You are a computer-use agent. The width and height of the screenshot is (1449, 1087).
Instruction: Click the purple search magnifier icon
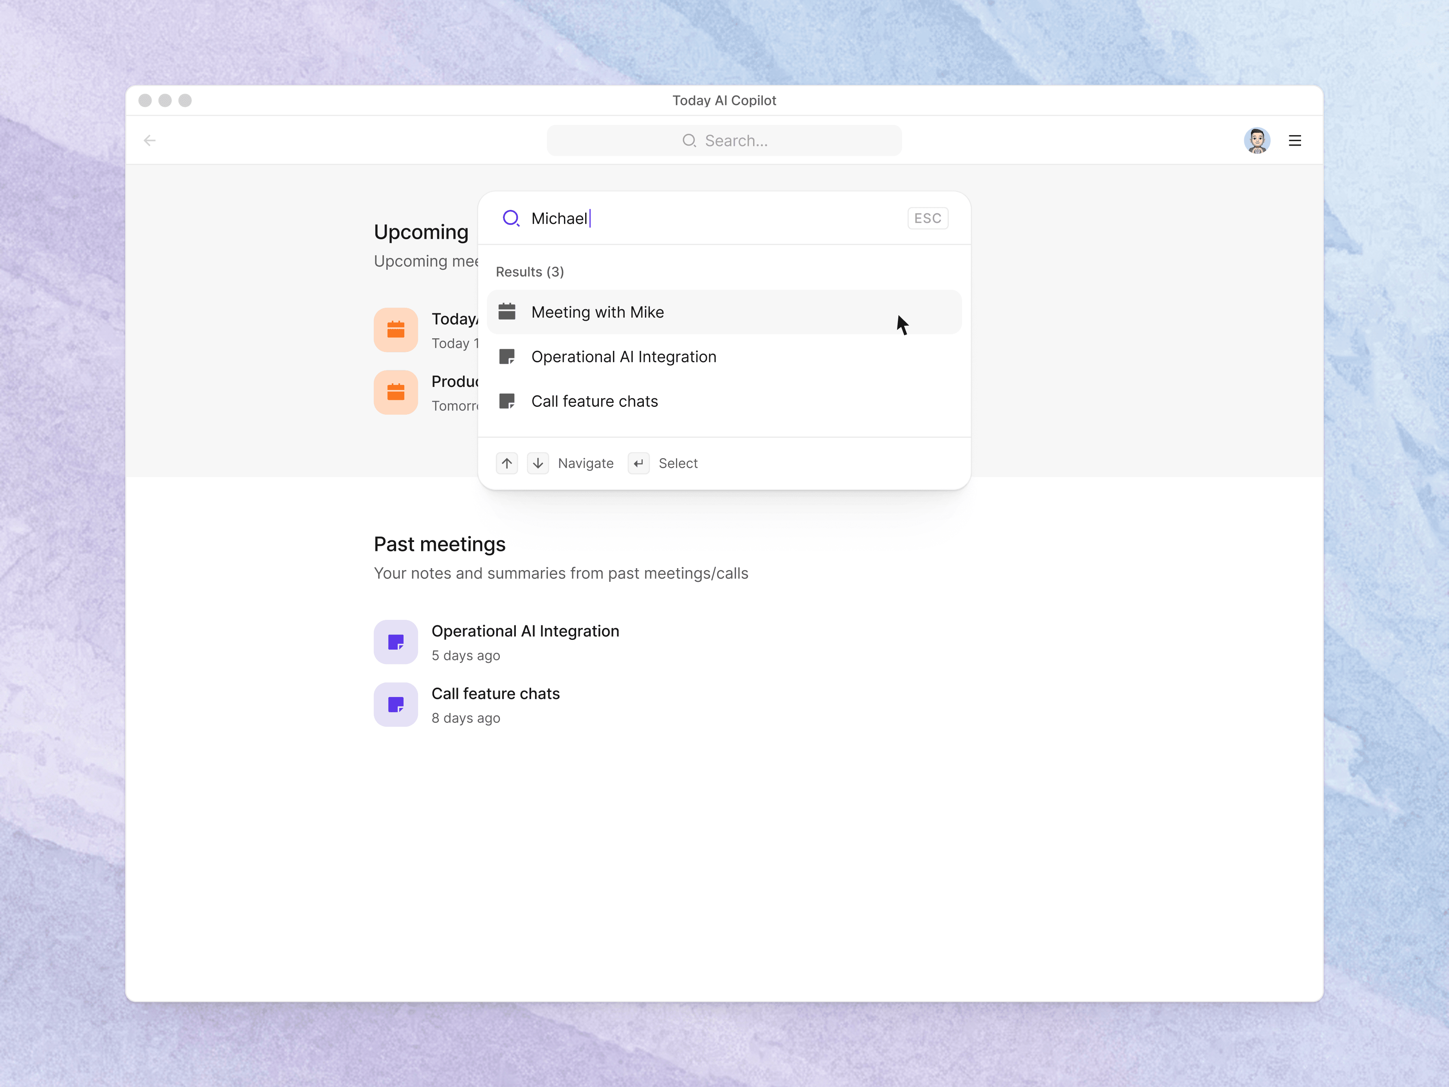[510, 218]
